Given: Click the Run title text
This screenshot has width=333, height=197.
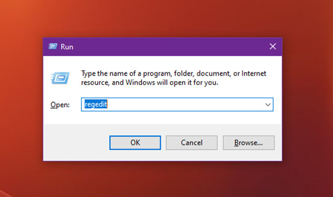Looking at the screenshot, I should pyautogui.click(x=67, y=47).
